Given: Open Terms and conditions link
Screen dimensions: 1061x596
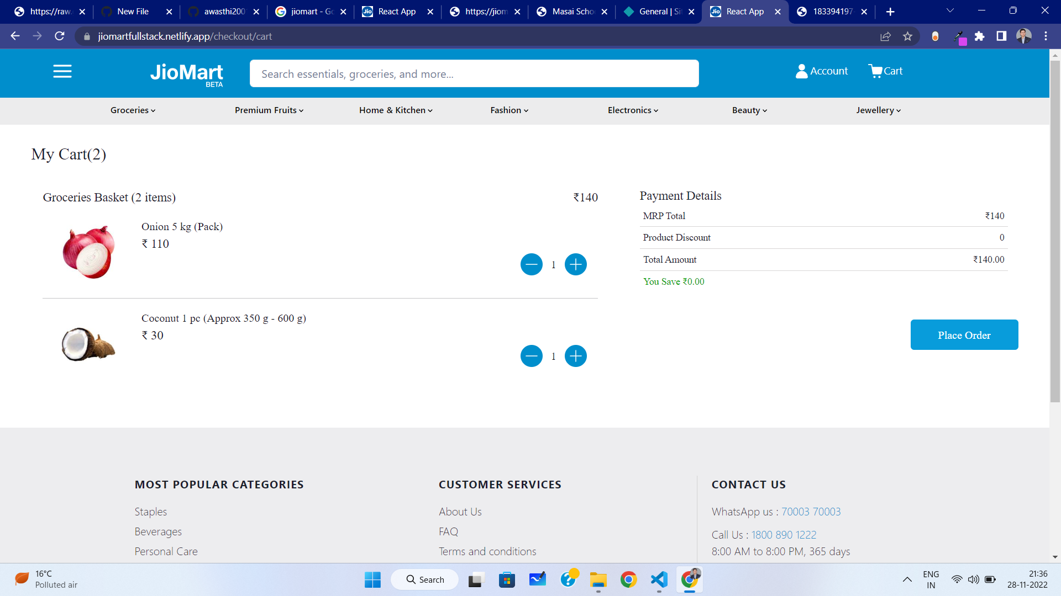Looking at the screenshot, I should coord(487,551).
